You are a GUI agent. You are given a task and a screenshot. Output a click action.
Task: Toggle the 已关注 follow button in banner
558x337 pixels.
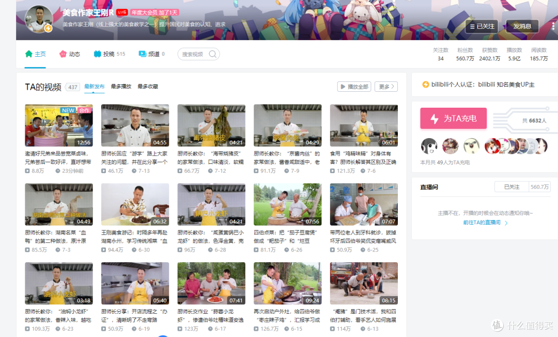coord(482,26)
